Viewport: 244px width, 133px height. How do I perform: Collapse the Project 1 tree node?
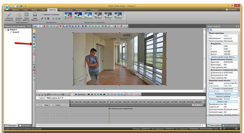click(x=6, y=30)
